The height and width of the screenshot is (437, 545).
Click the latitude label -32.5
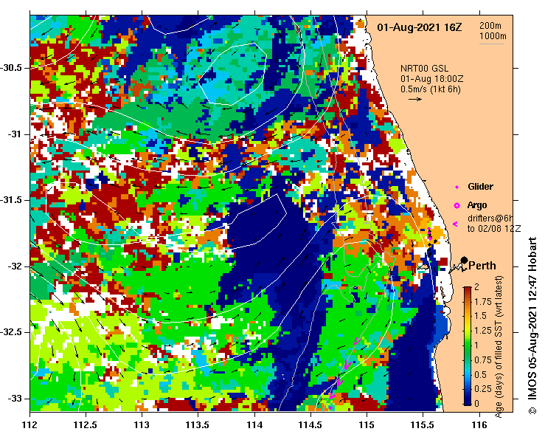coord(11,332)
